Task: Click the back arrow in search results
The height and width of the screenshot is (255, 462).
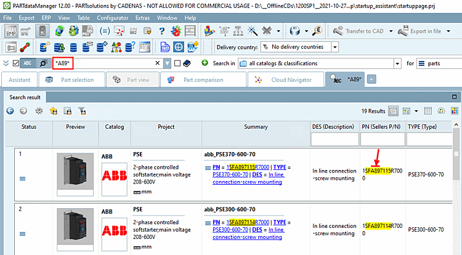Action: coord(10,111)
